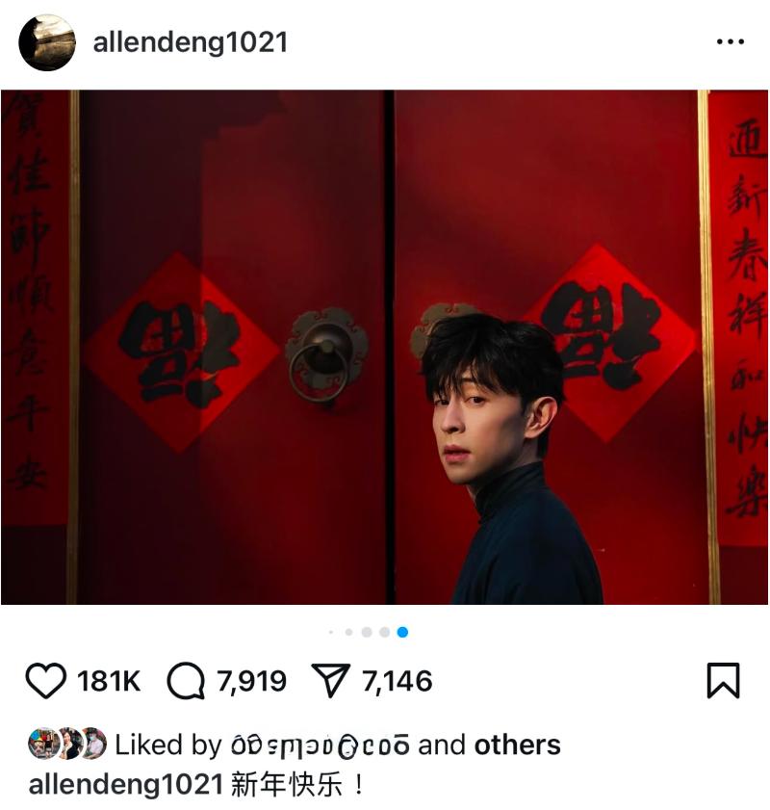View the 7,146 shares count
This screenshot has width=770, height=810.
[x=397, y=681]
